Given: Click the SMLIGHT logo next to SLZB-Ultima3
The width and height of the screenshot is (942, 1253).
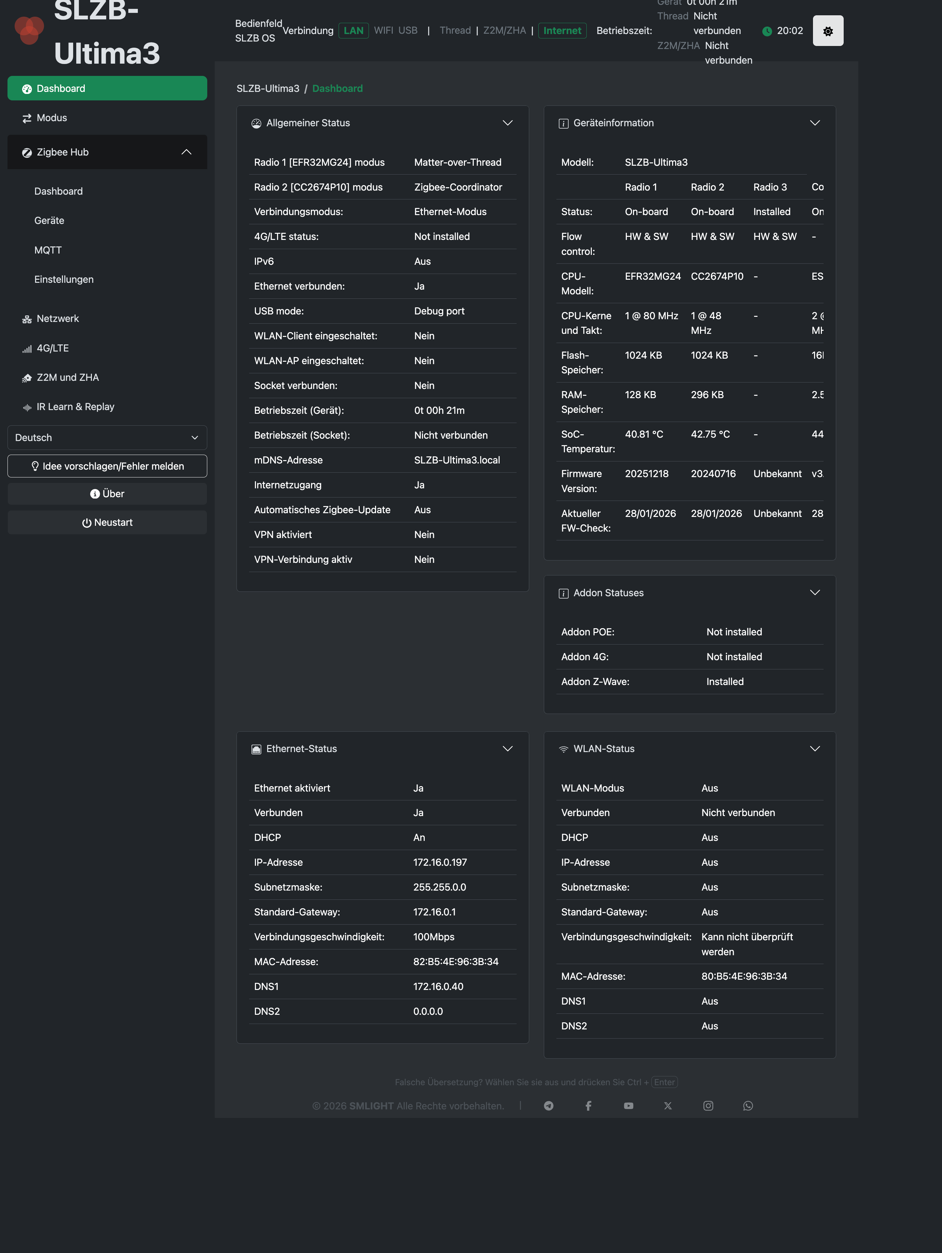Looking at the screenshot, I should click(x=29, y=30).
